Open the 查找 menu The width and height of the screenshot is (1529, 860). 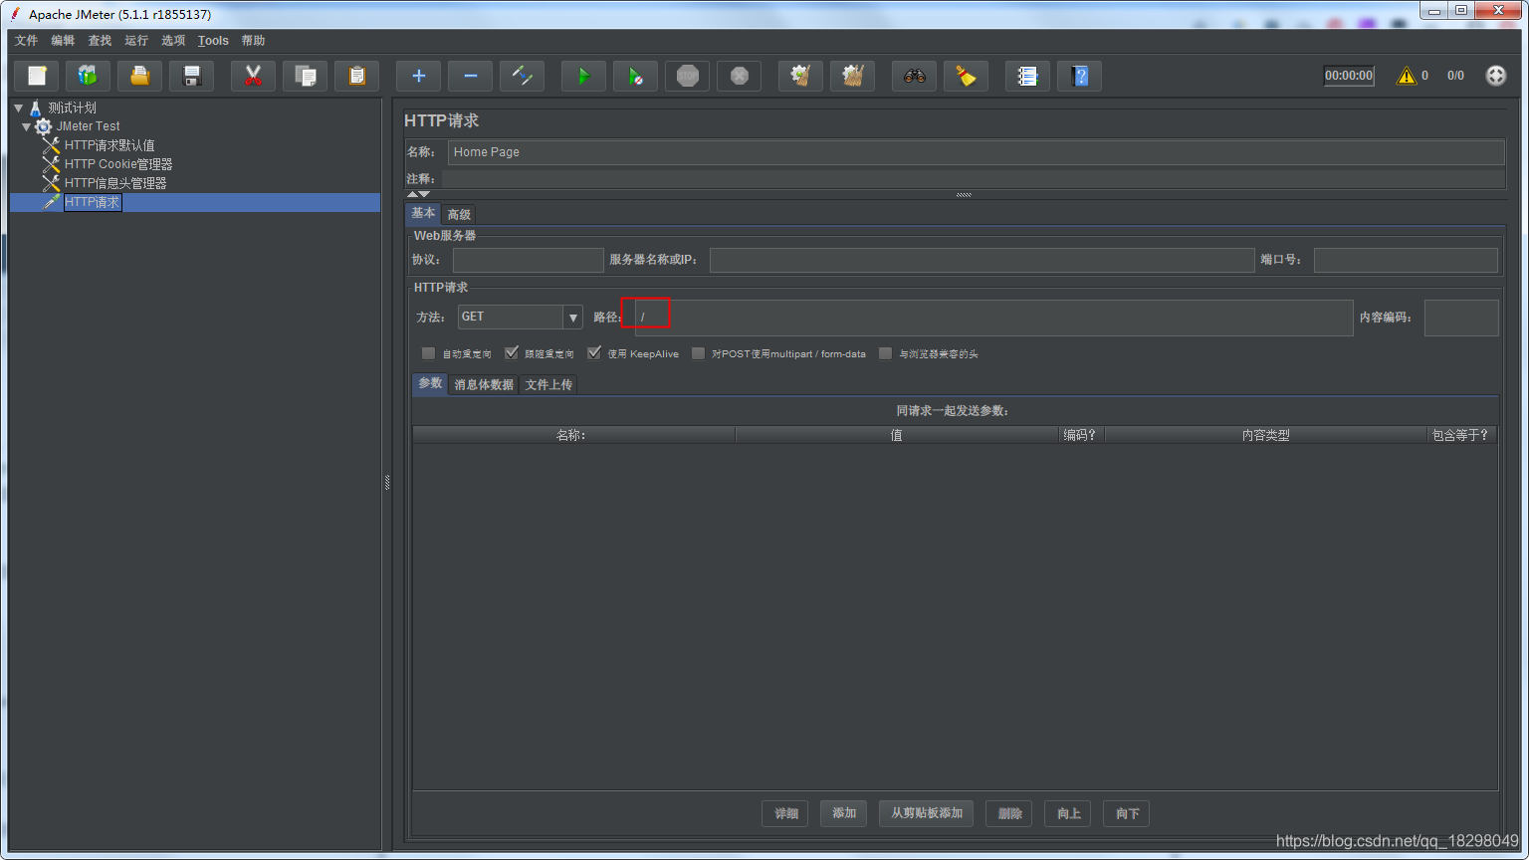tap(100, 41)
